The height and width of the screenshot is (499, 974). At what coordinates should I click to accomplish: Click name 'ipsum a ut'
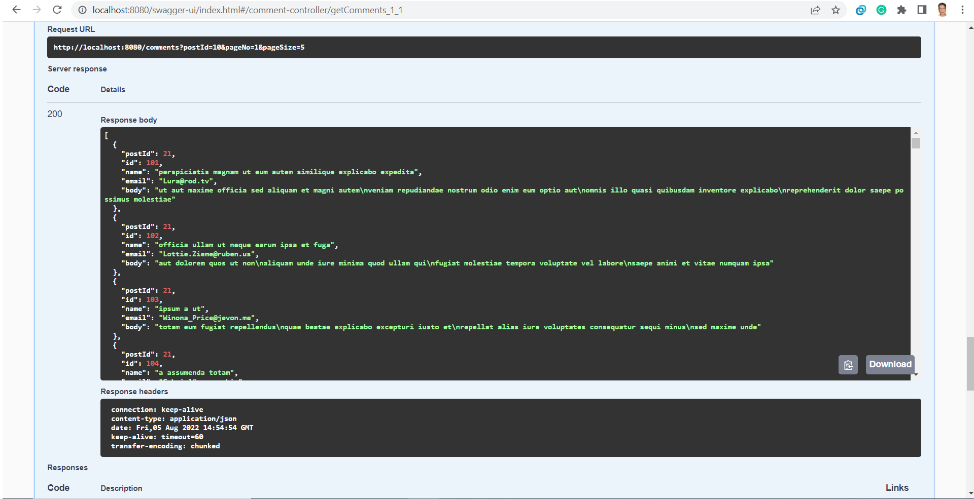(x=181, y=309)
